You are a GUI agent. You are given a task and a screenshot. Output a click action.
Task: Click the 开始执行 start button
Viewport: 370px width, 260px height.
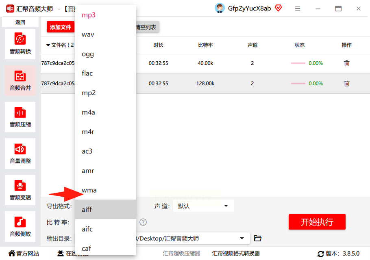click(x=317, y=222)
